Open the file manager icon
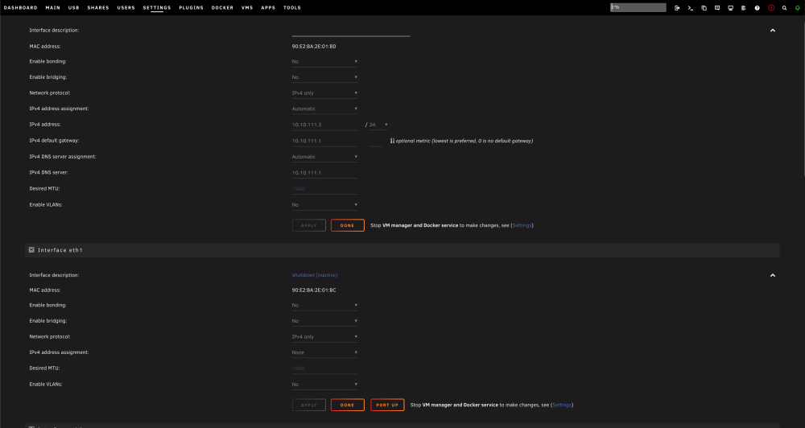Screen dimensions: 805x428 pyautogui.click(x=704, y=8)
